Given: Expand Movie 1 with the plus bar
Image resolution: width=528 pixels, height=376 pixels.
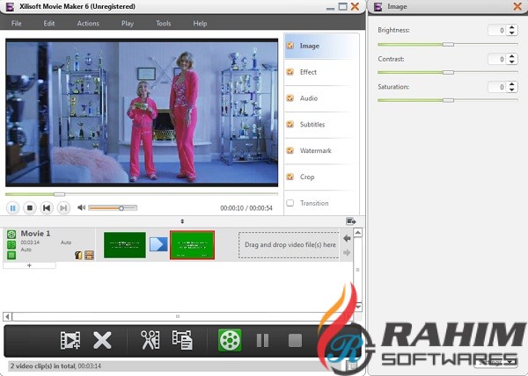Looking at the screenshot, I should pyautogui.click(x=29, y=264).
